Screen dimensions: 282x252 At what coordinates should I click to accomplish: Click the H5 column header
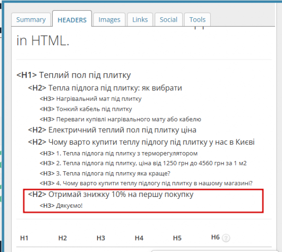click(177, 238)
